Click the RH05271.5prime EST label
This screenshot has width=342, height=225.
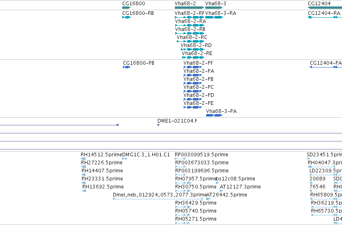196,219
